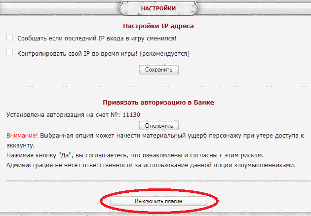
Task: Click the divider below the Сохранить button
Action: (158, 85)
